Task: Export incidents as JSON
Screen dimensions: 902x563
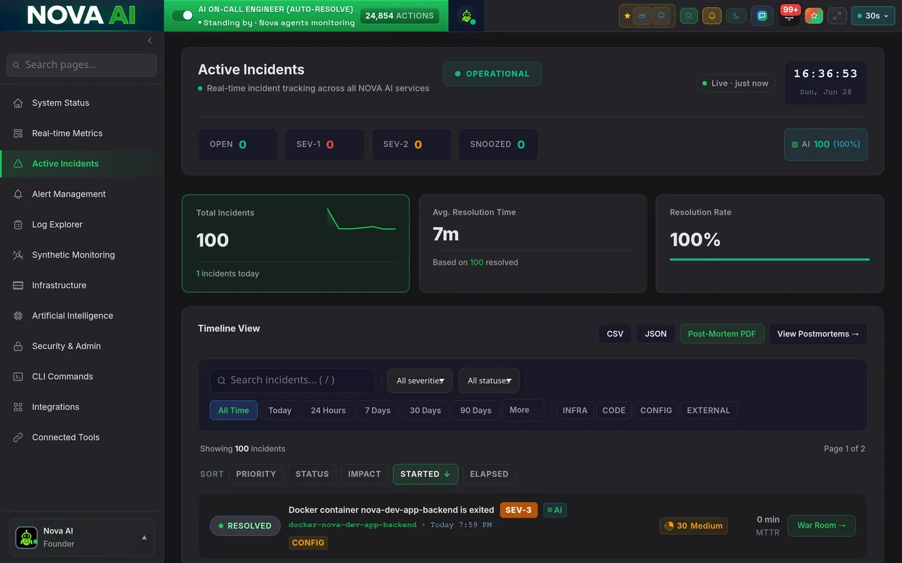Action: click(656, 334)
